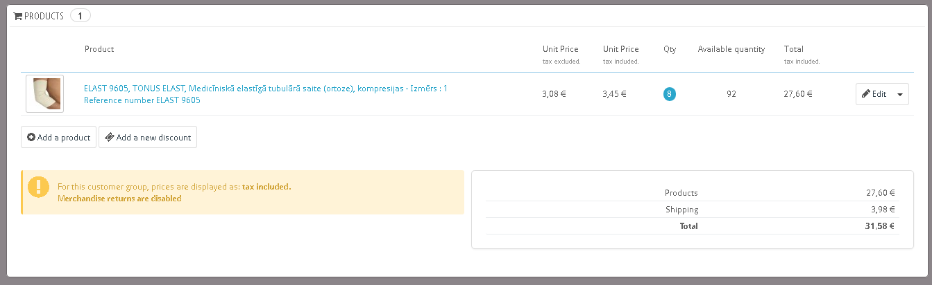Image resolution: width=932 pixels, height=285 pixels.
Task: Click the Add a product button
Action: [x=58, y=138]
